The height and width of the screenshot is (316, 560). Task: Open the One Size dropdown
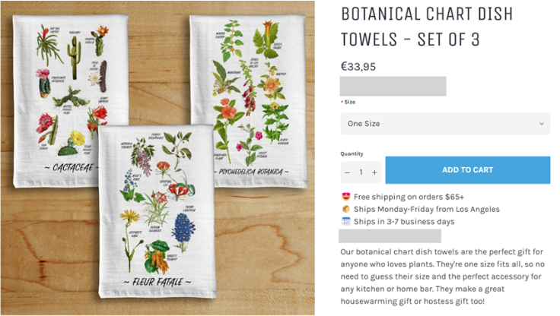tap(445, 124)
